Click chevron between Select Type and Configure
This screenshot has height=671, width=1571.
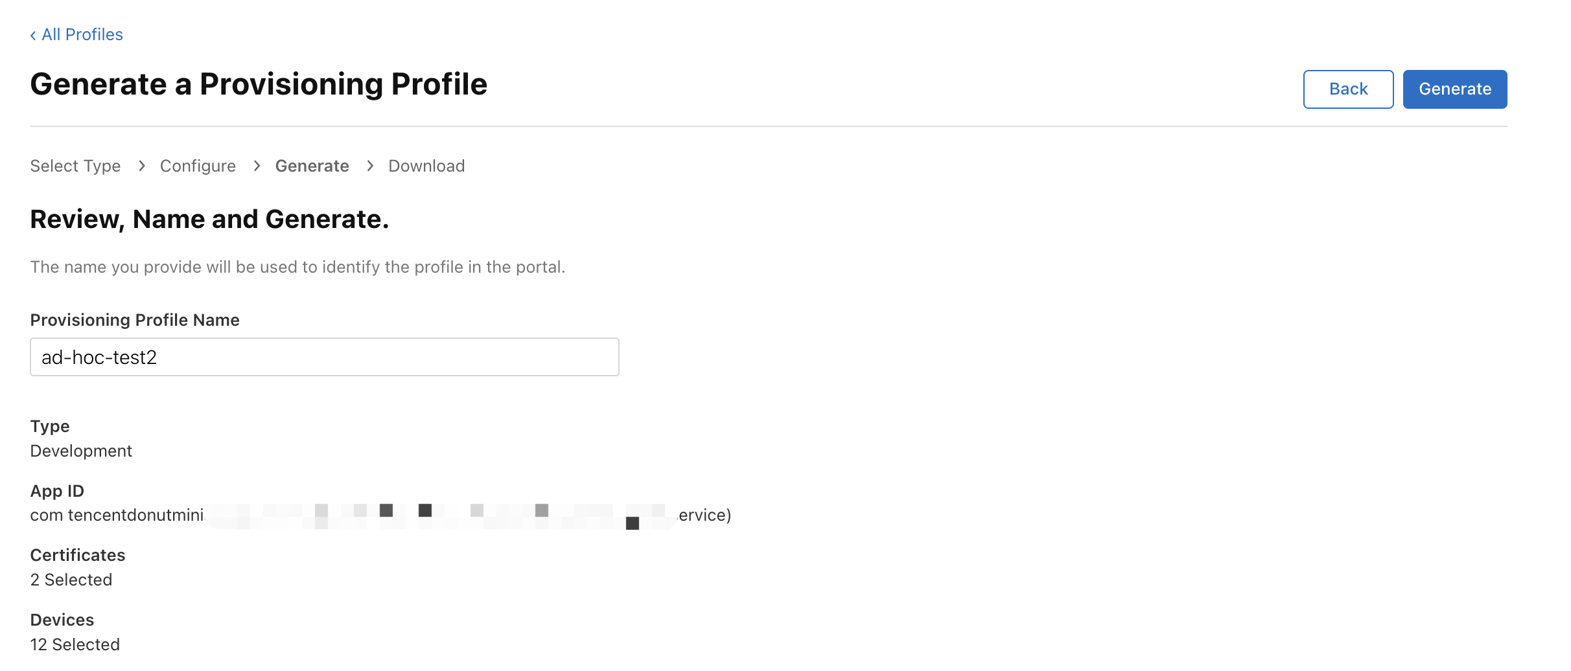[x=141, y=166]
